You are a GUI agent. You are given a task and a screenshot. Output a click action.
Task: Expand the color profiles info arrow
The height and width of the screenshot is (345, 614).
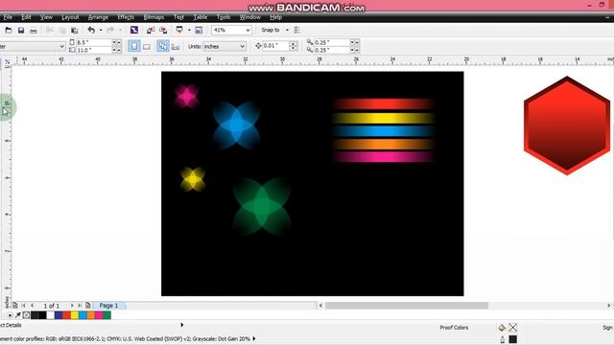coord(254,338)
